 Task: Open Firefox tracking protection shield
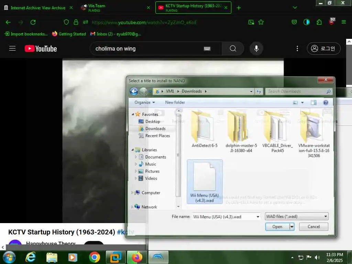coord(66,22)
